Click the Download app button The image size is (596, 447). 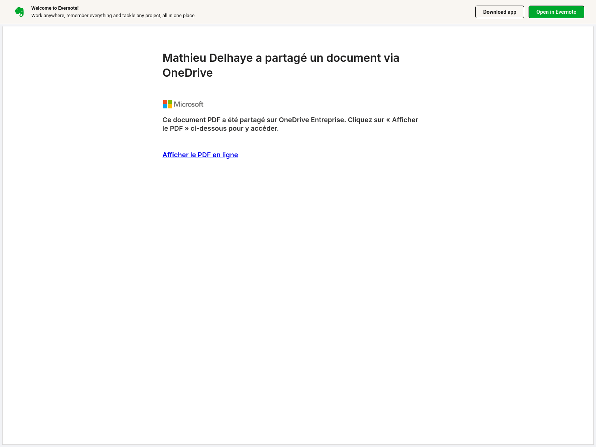tap(500, 12)
